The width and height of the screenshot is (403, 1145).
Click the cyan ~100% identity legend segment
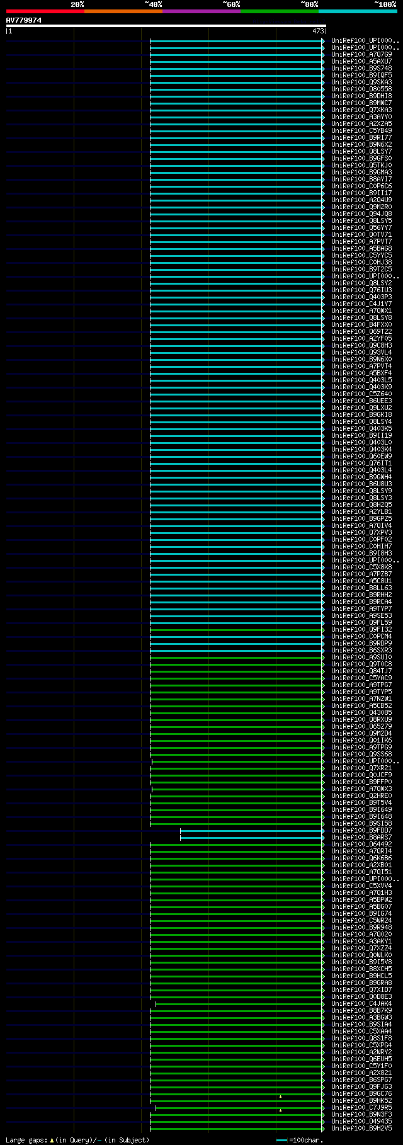(x=358, y=11)
